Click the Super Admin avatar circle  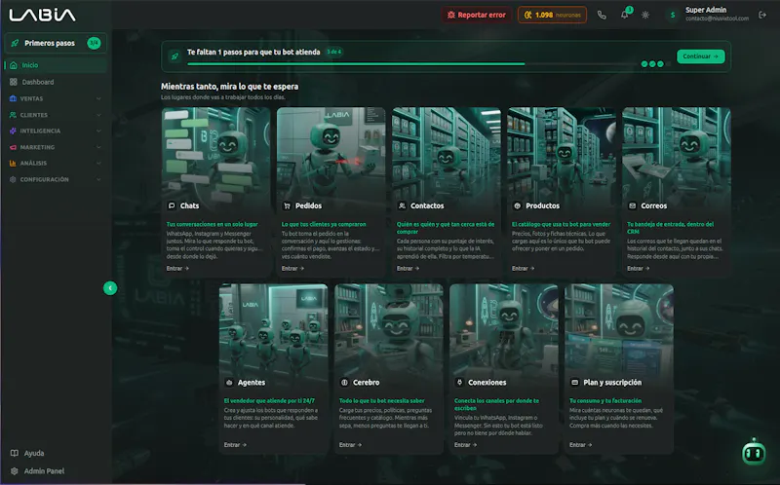(673, 15)
